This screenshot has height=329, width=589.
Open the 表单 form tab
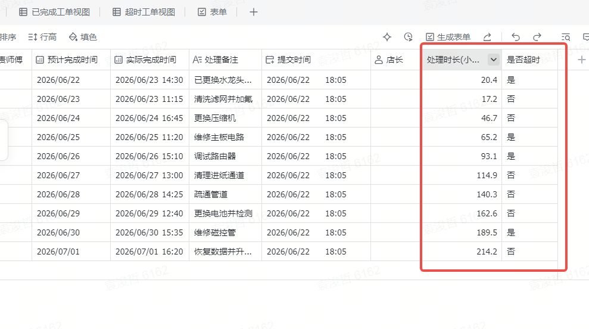pos(212,12)
